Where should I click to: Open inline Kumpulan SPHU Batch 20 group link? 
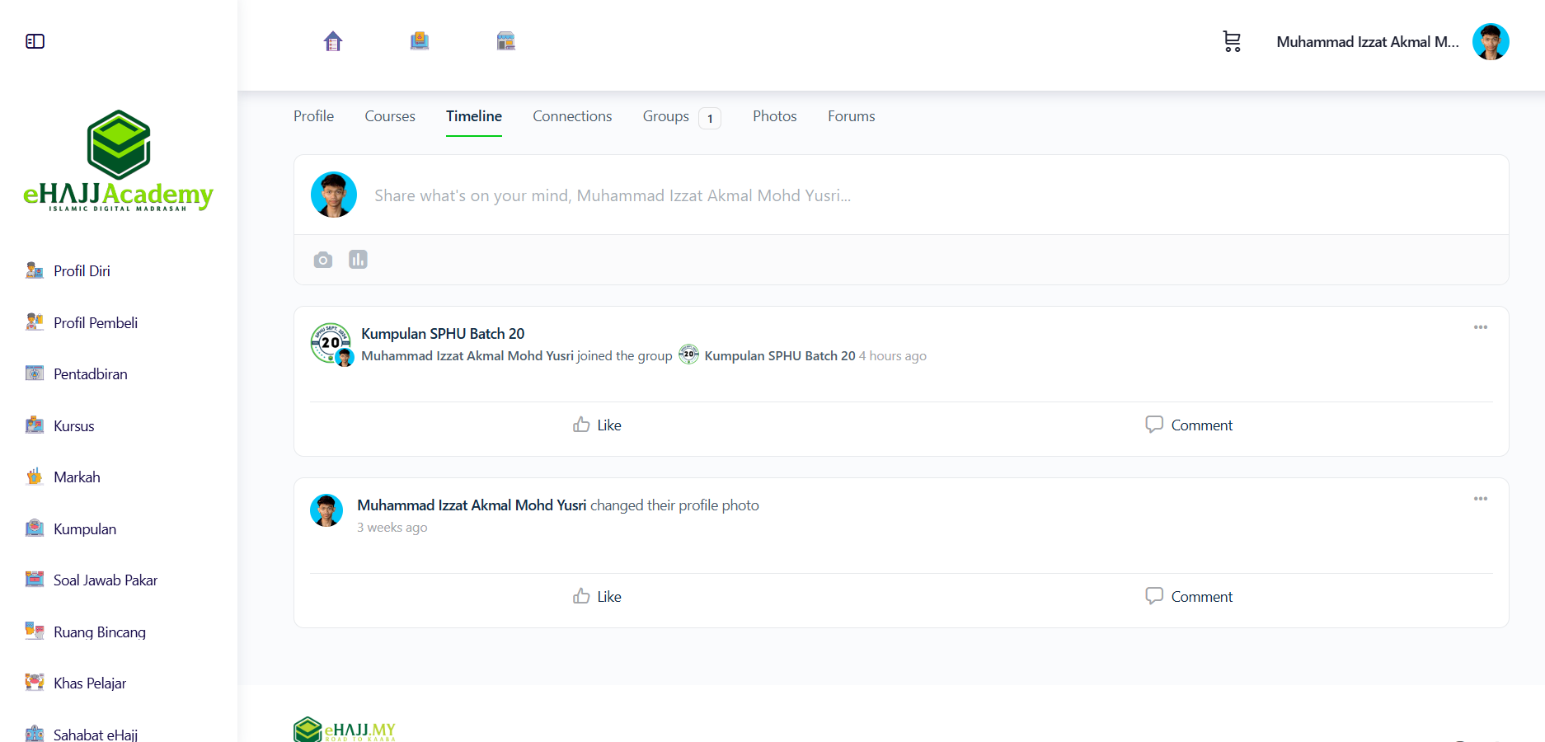(780, 356)
